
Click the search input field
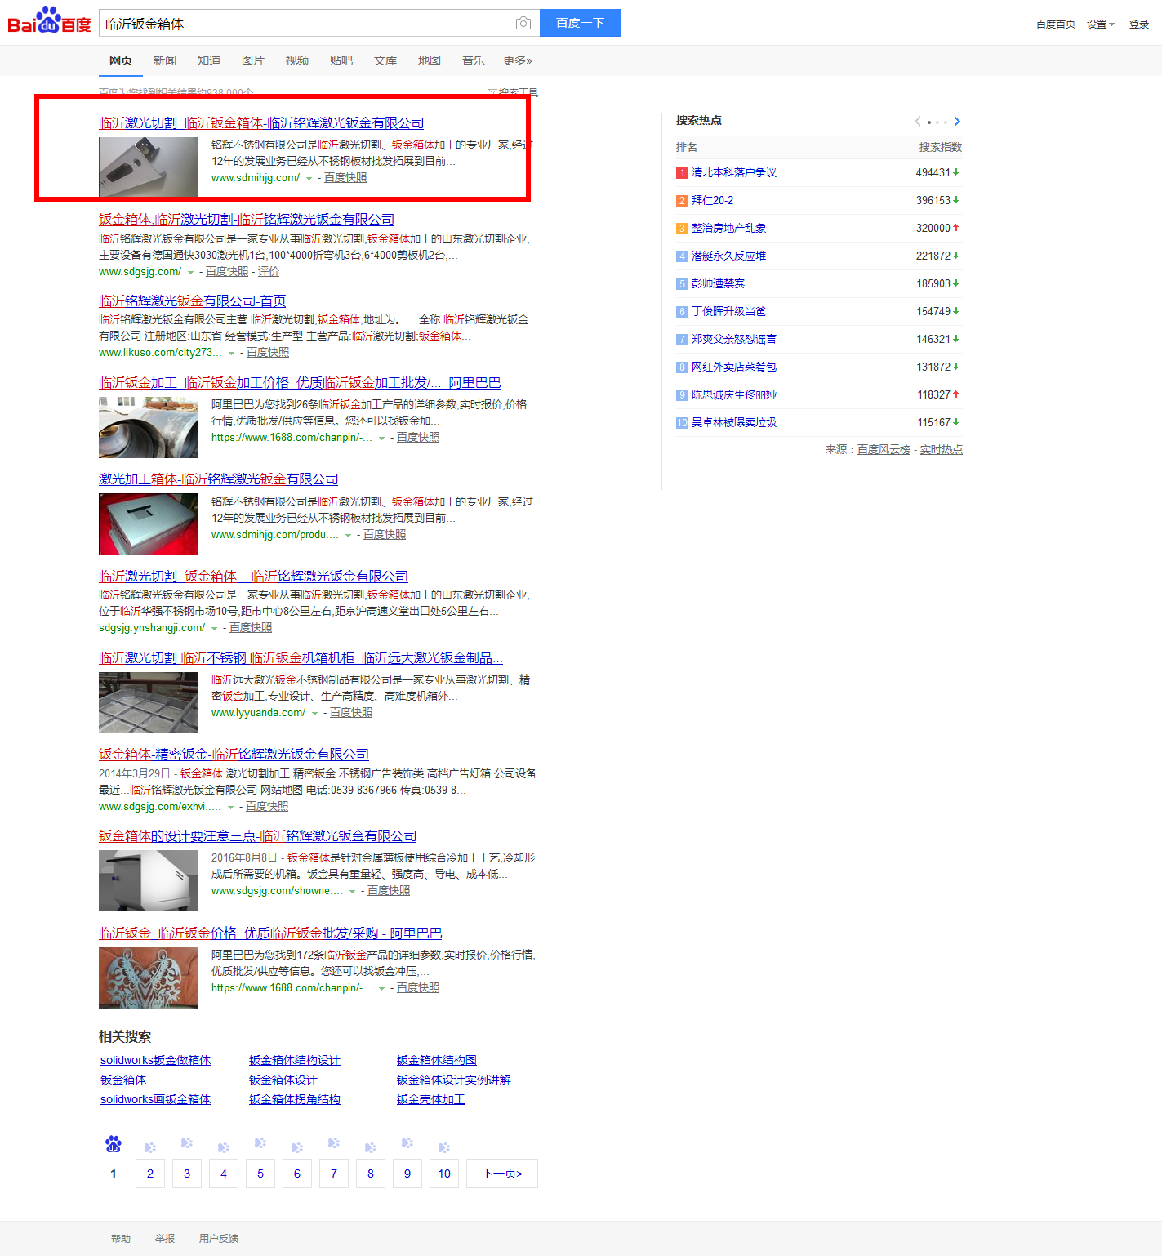click(306, 24)
